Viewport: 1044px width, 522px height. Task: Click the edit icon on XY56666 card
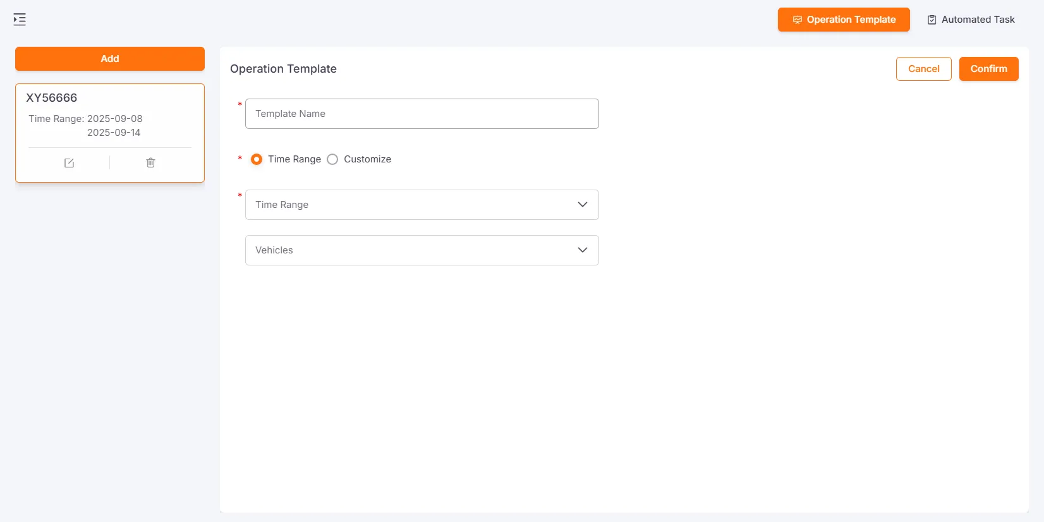(x=70, y=163)
